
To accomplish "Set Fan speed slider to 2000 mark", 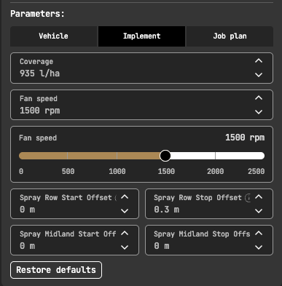I will [215, 156].
